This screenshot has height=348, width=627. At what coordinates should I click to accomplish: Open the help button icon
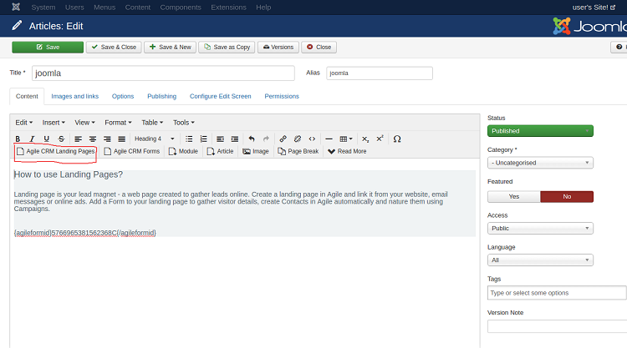(x=619, y=47)
